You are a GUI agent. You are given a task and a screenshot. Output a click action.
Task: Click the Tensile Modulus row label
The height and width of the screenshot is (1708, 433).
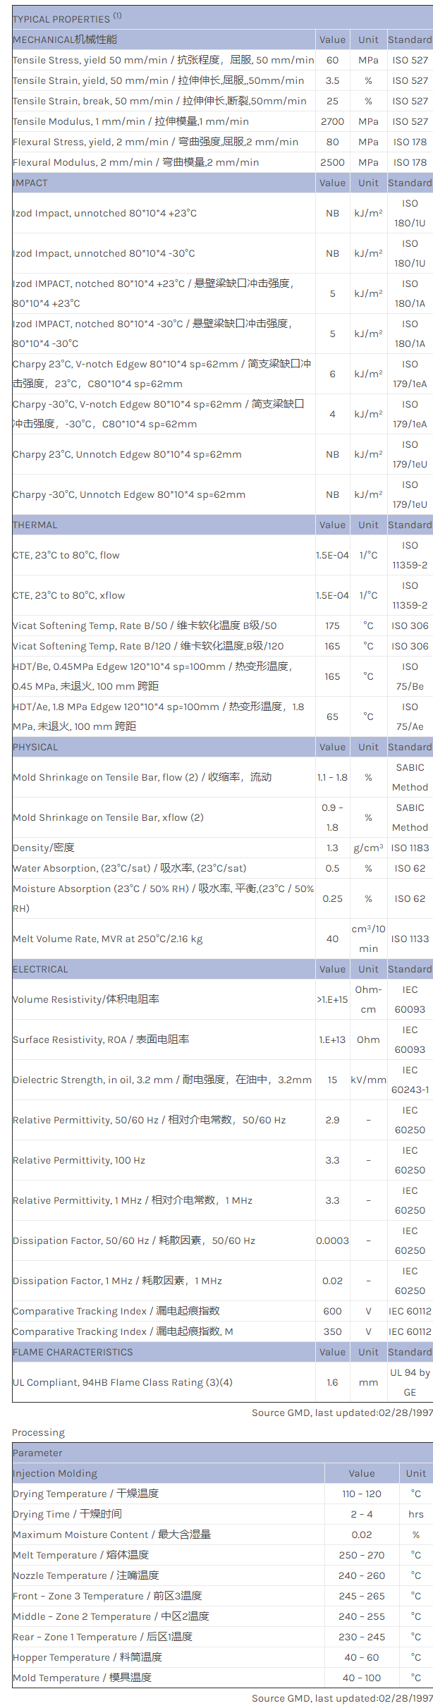pos(130,121)
